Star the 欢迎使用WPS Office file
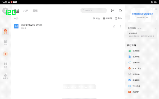Screen dimensions: 159x99 pos(114,26)
